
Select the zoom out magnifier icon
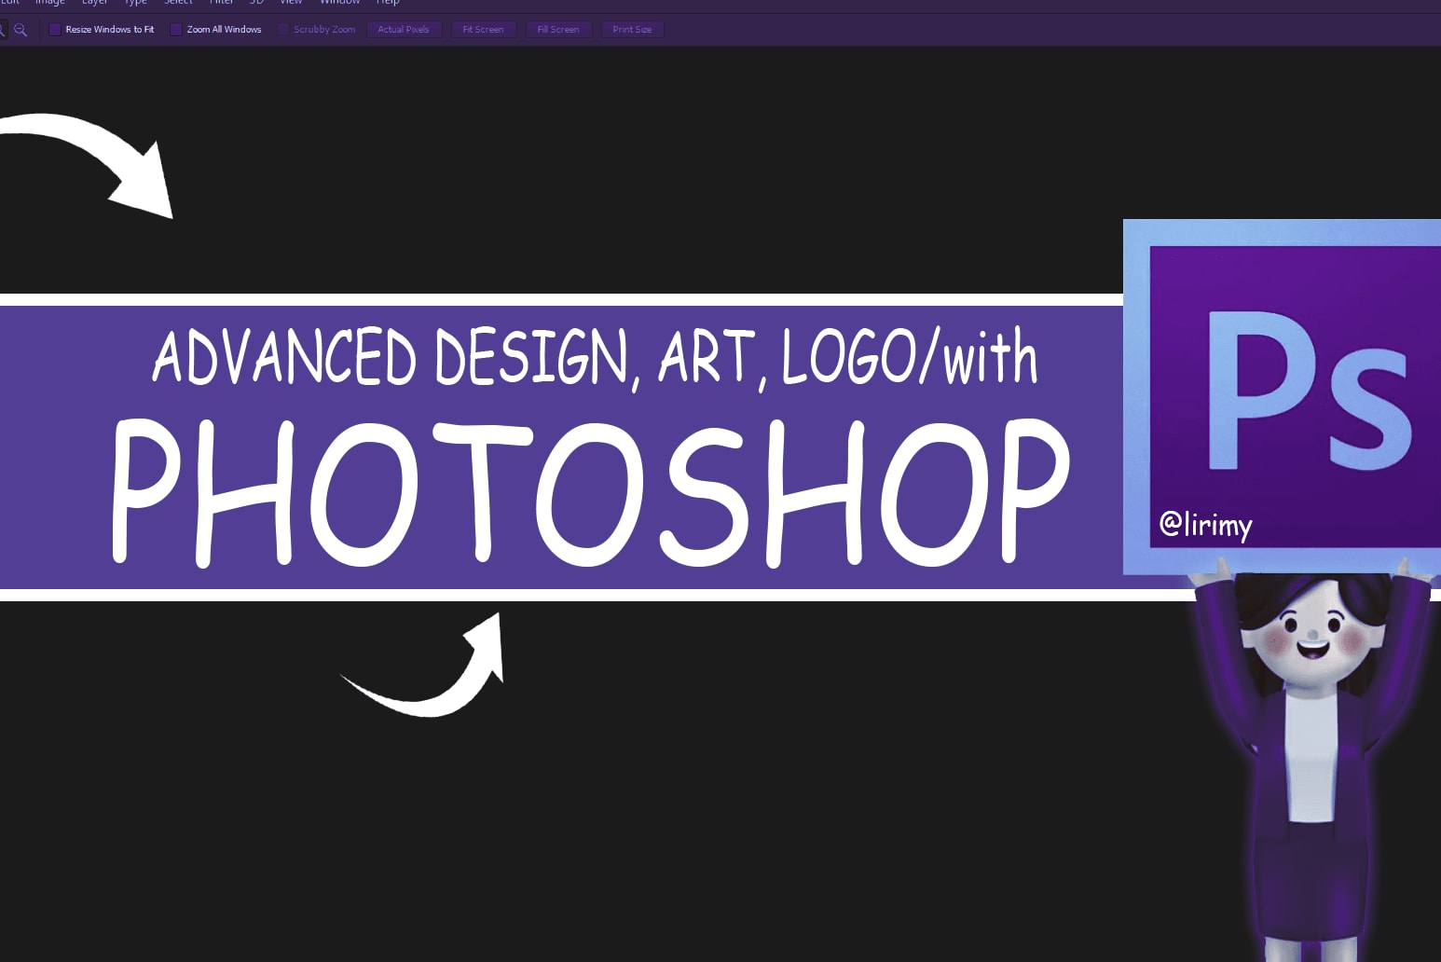(21, 30)
